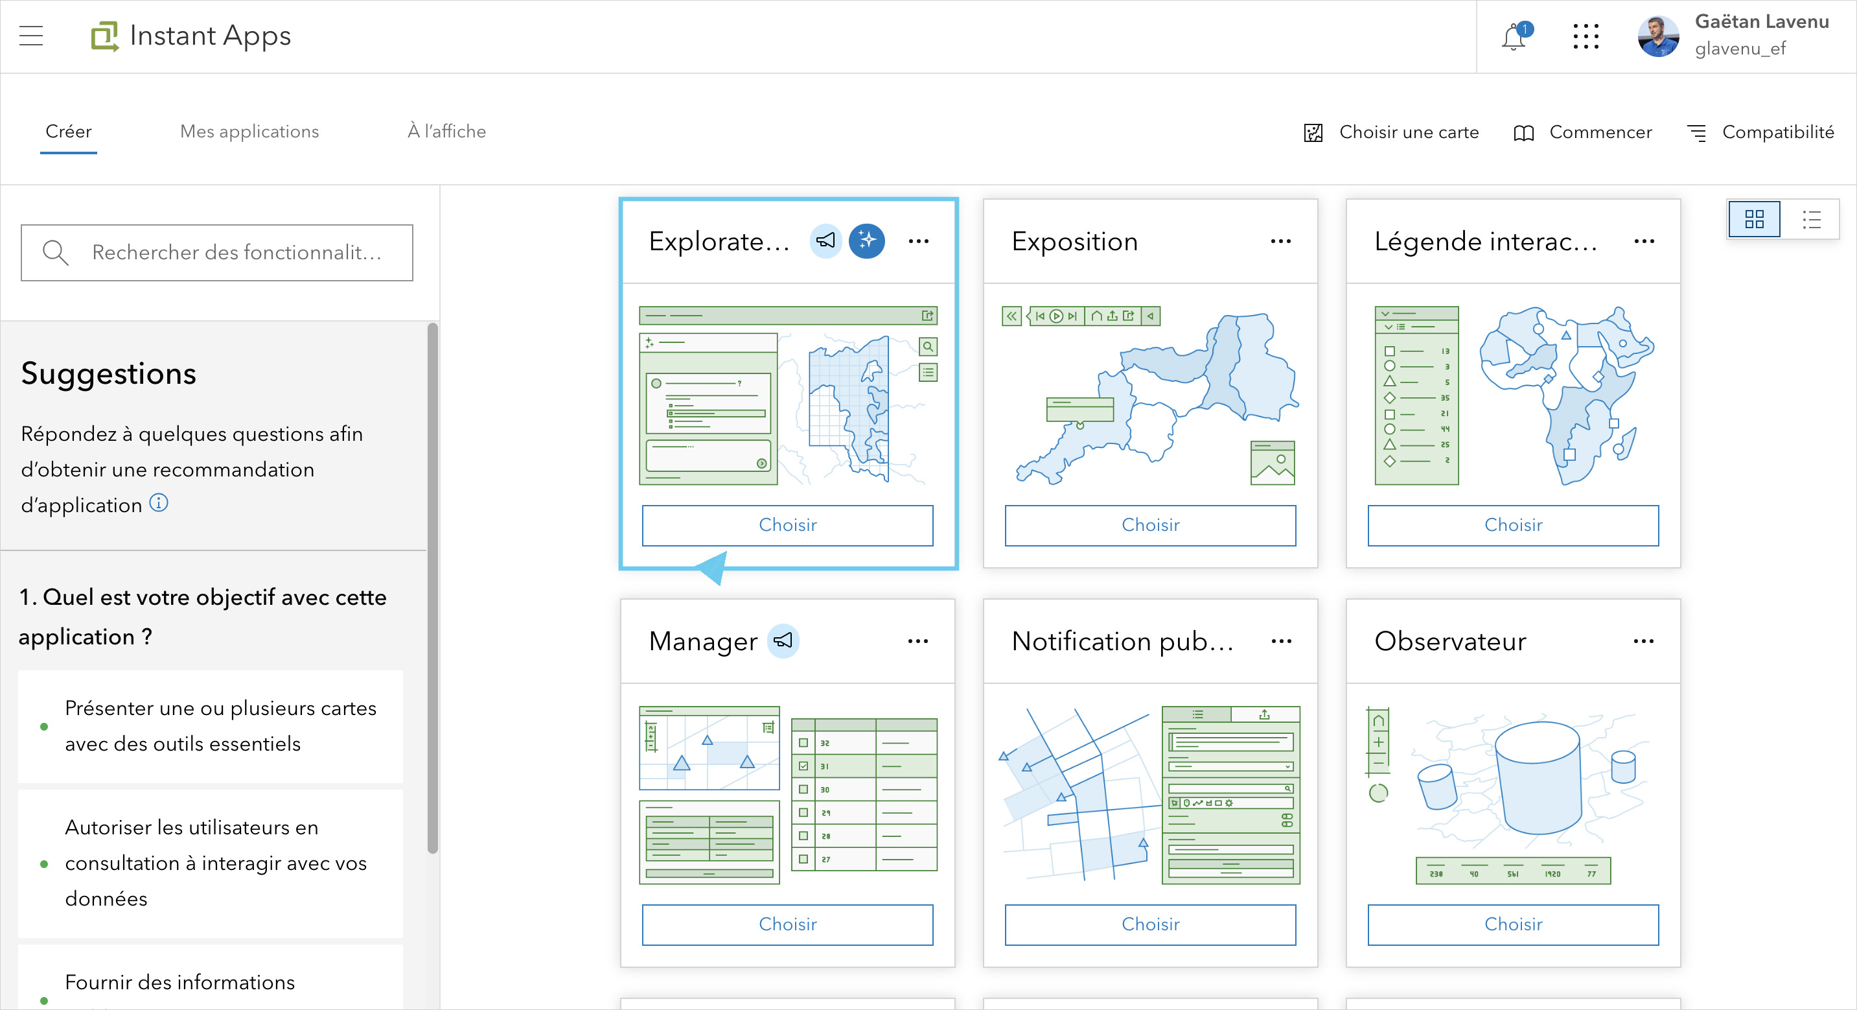Click Gaëtan Lavenu's profile avatar
Image resolution: width=1857 pixels, height=1010 pixels.
coord(1659,36)
